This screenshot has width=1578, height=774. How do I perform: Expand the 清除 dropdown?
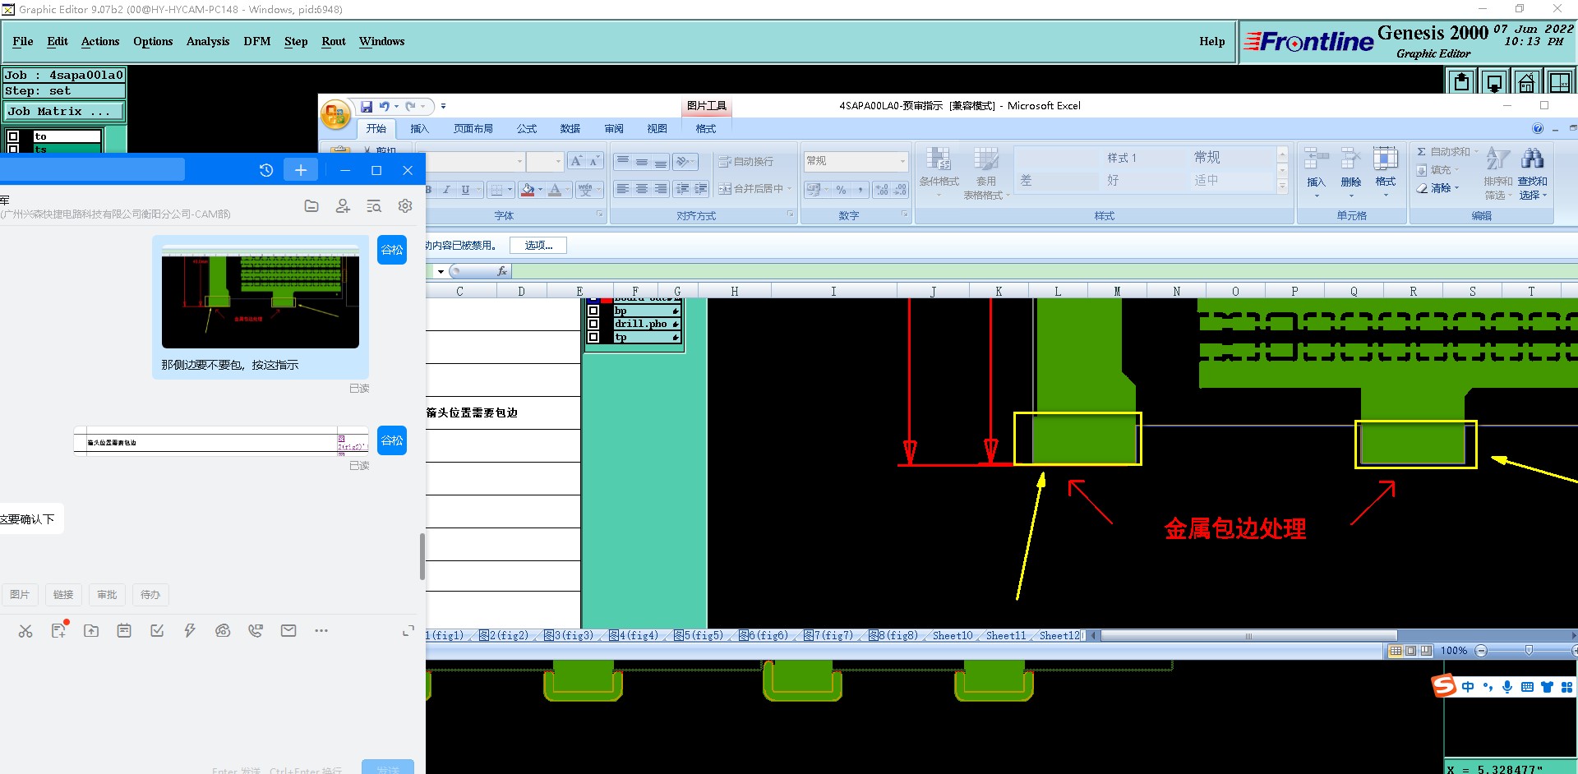pos(1456,188)
